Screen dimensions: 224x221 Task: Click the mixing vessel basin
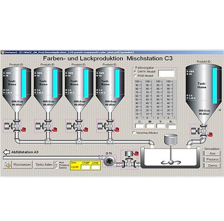(x=171, y=158)
